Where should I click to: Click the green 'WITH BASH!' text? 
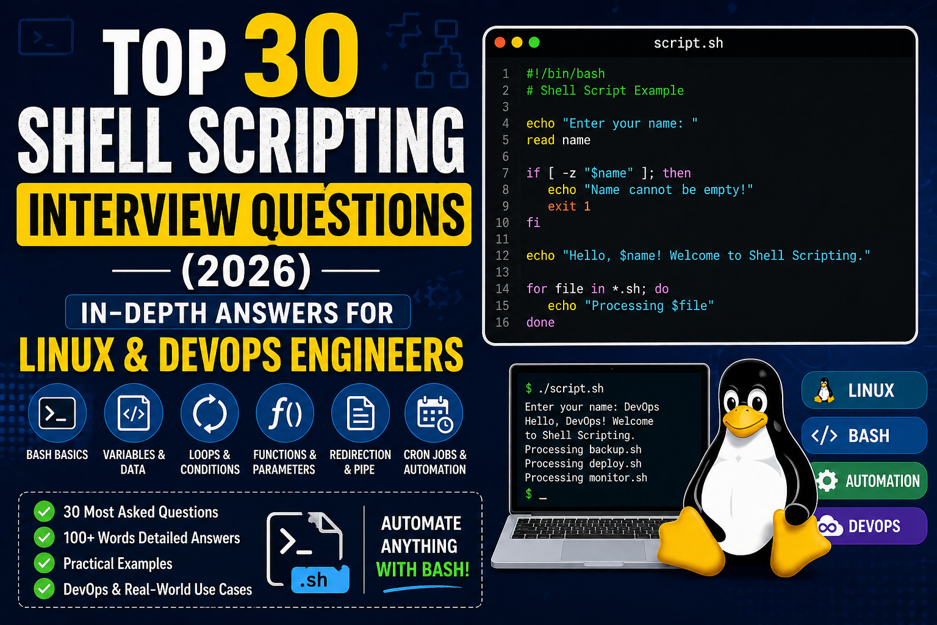click(423, 569)
